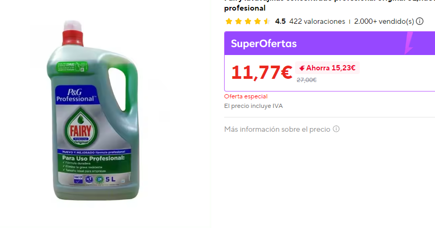Click the 4.5 rating score
435x228 pixels.
pyautogui.click(x=280, y=21)
